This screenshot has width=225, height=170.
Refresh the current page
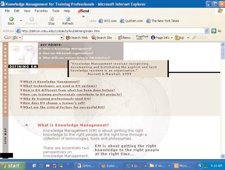(68, 21)
